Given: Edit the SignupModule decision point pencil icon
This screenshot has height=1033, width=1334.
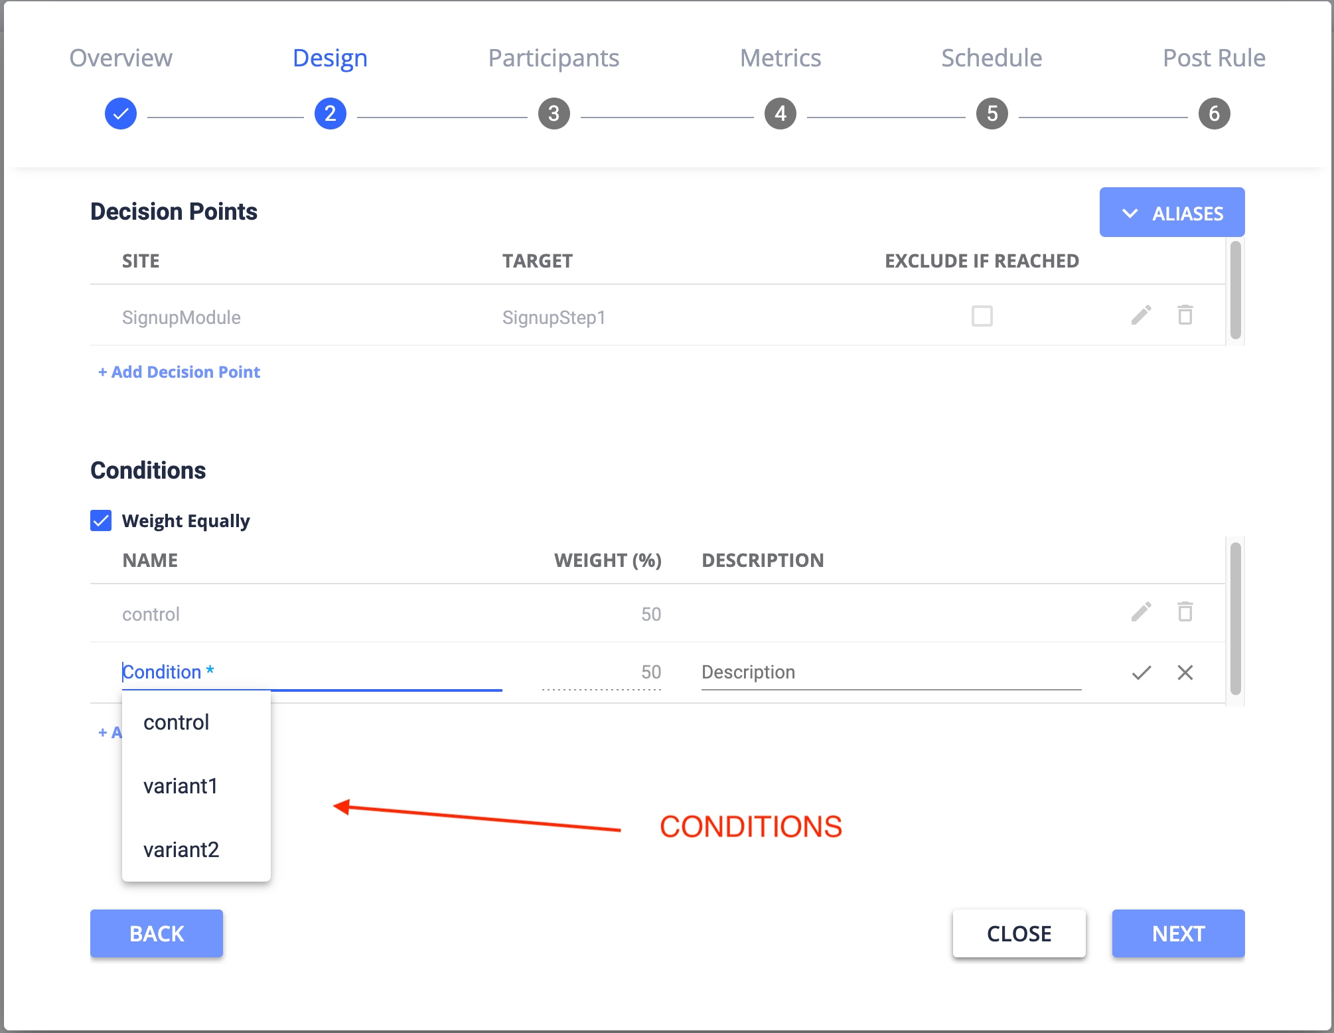Looking at the screenshot, I should click(x=1141, y=315).
